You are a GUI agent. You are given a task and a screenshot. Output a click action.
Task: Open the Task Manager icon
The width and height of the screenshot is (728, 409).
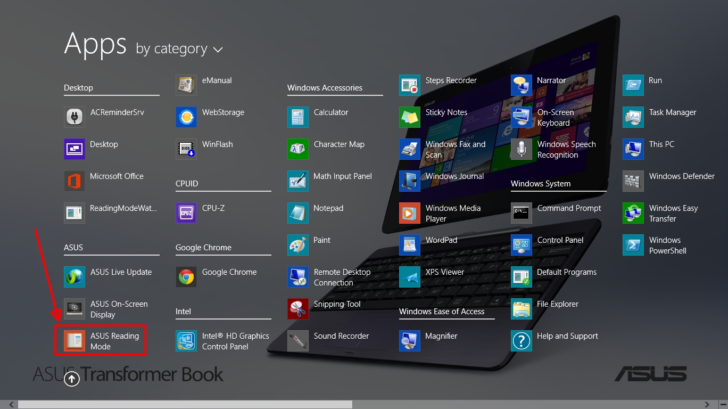[633, 117]
